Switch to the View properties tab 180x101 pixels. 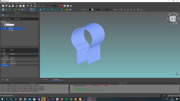[3, 79]
